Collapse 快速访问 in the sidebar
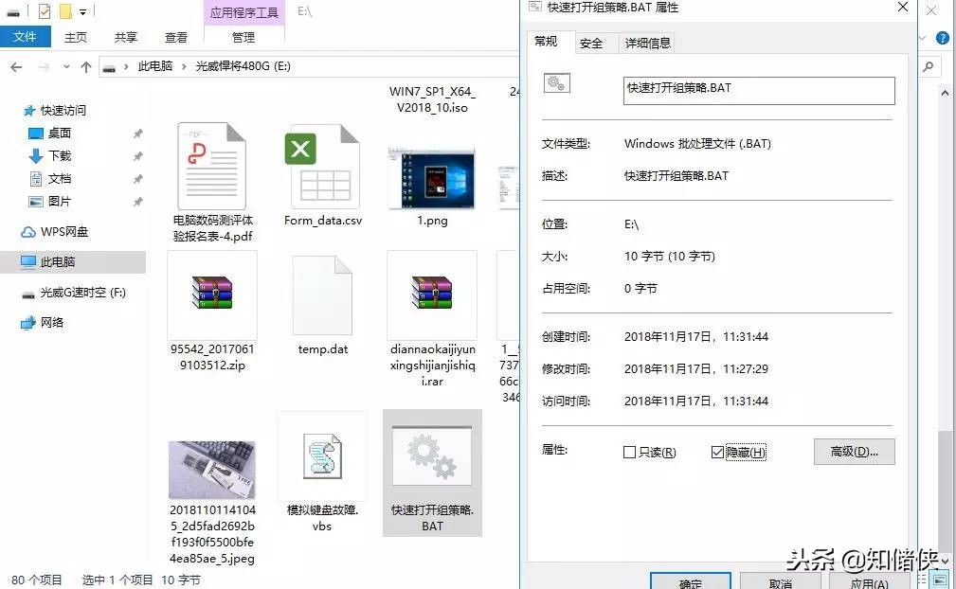This screenshot has width=956, height=589. [24, 110]
